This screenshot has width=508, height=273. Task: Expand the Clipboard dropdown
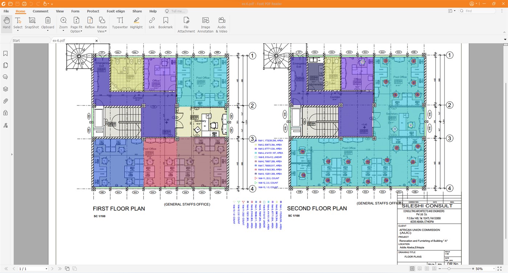tap(48, 31)
